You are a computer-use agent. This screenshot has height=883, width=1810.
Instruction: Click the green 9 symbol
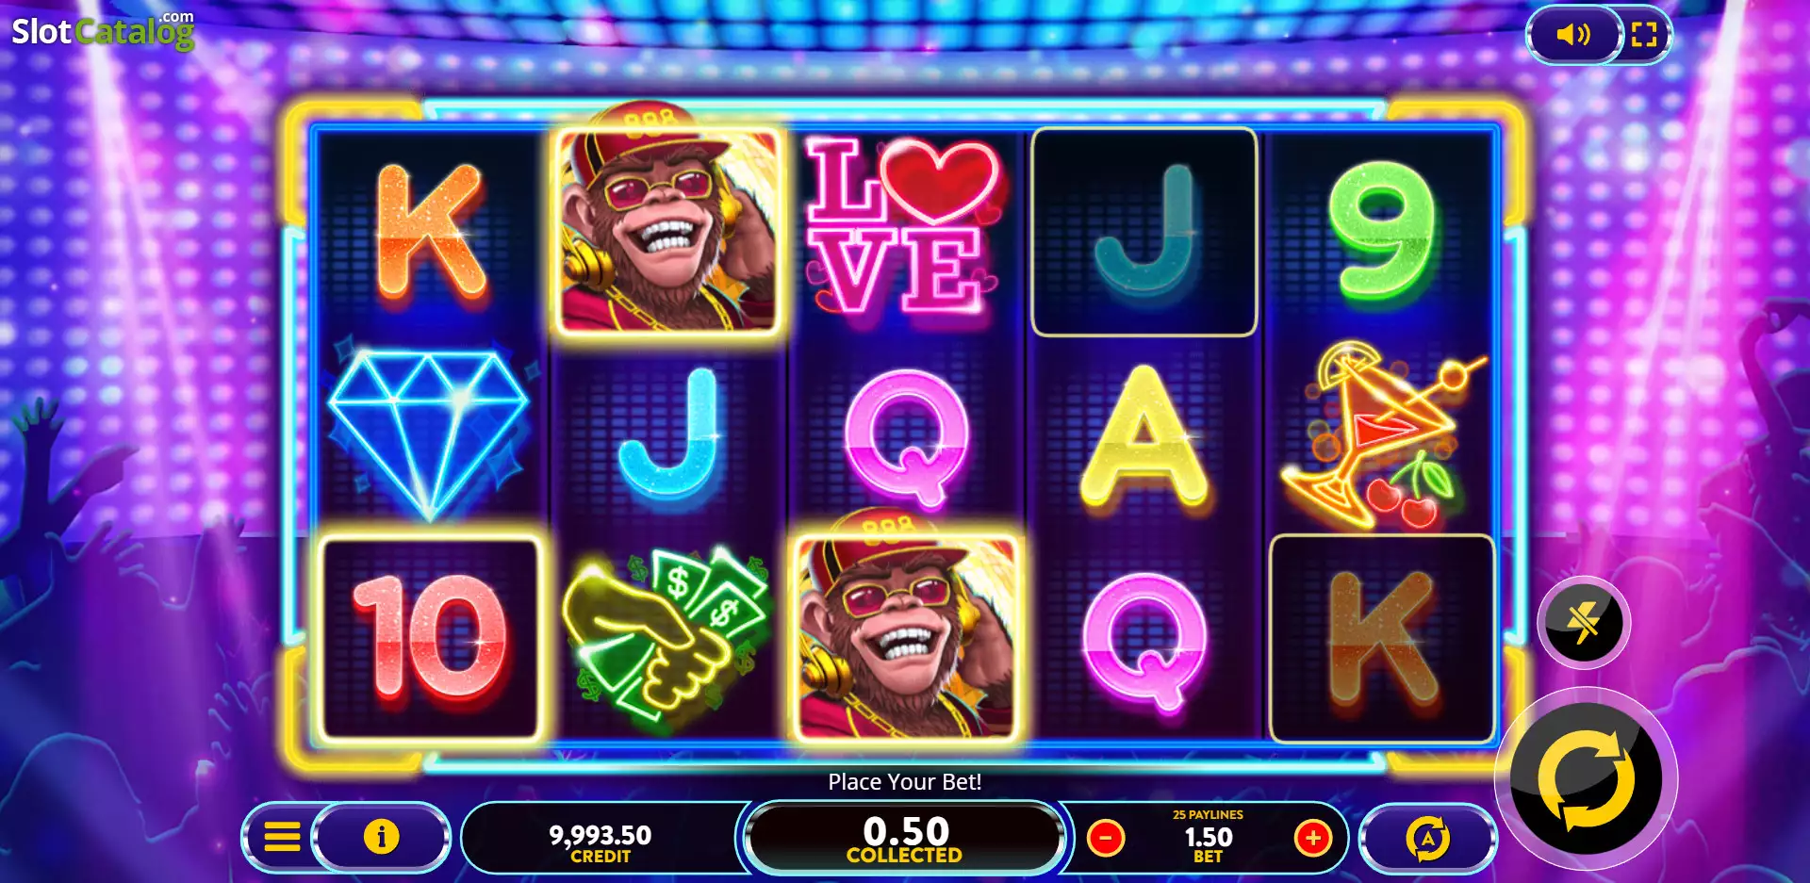pos(1381,231)
